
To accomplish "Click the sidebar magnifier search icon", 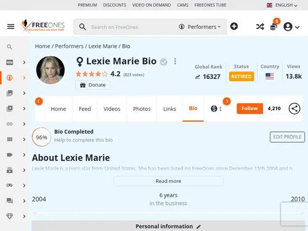I will 9,47.
